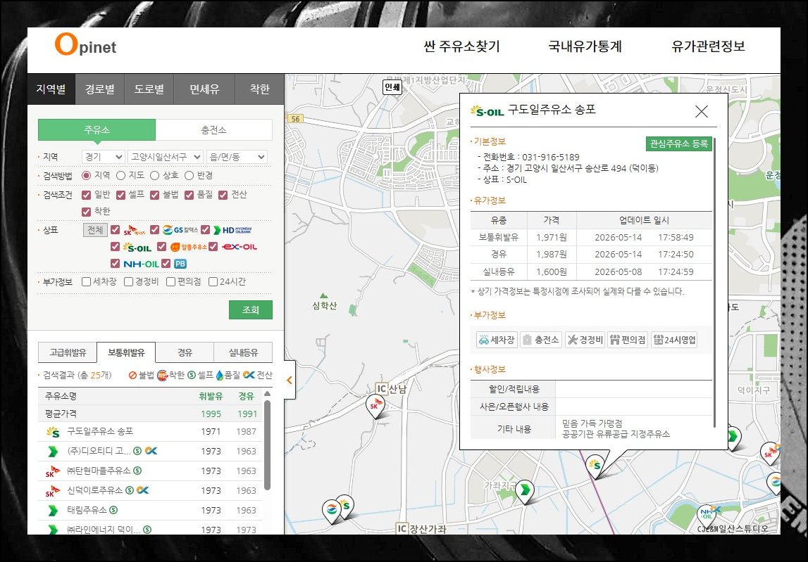Switch results to 실내등유 tab
The height and width of the screenshot is (562, 808).
pos(243,352)
